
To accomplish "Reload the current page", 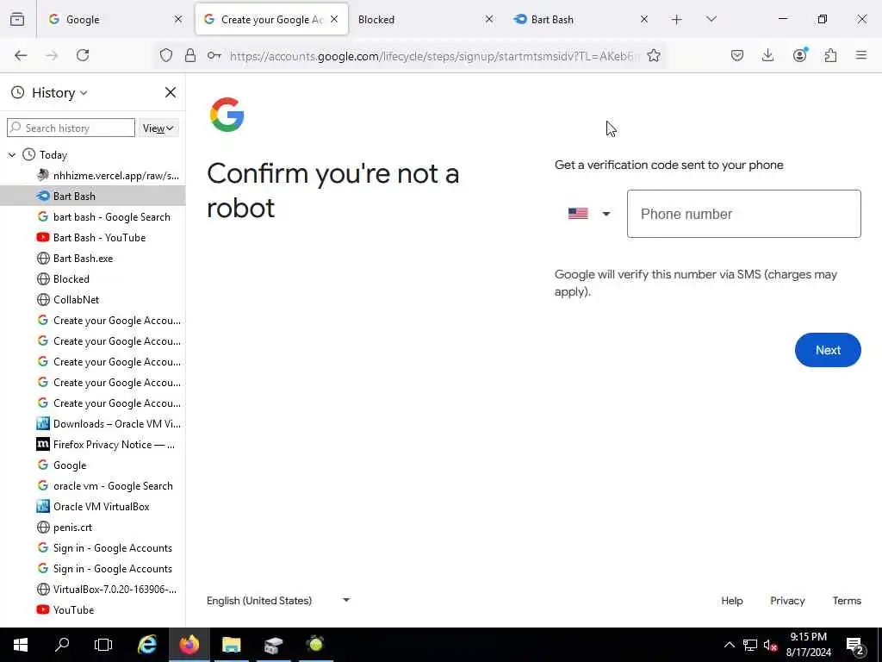I will (x=83, y=55).
